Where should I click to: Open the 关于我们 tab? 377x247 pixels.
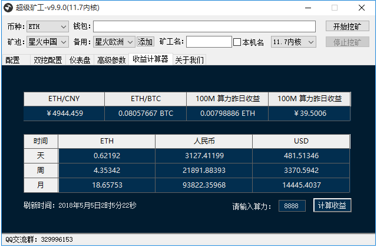tap(189, 60)
